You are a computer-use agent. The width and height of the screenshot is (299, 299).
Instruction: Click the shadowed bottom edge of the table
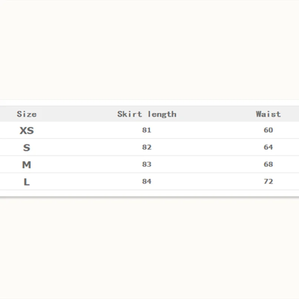click(x=149, y=197)
